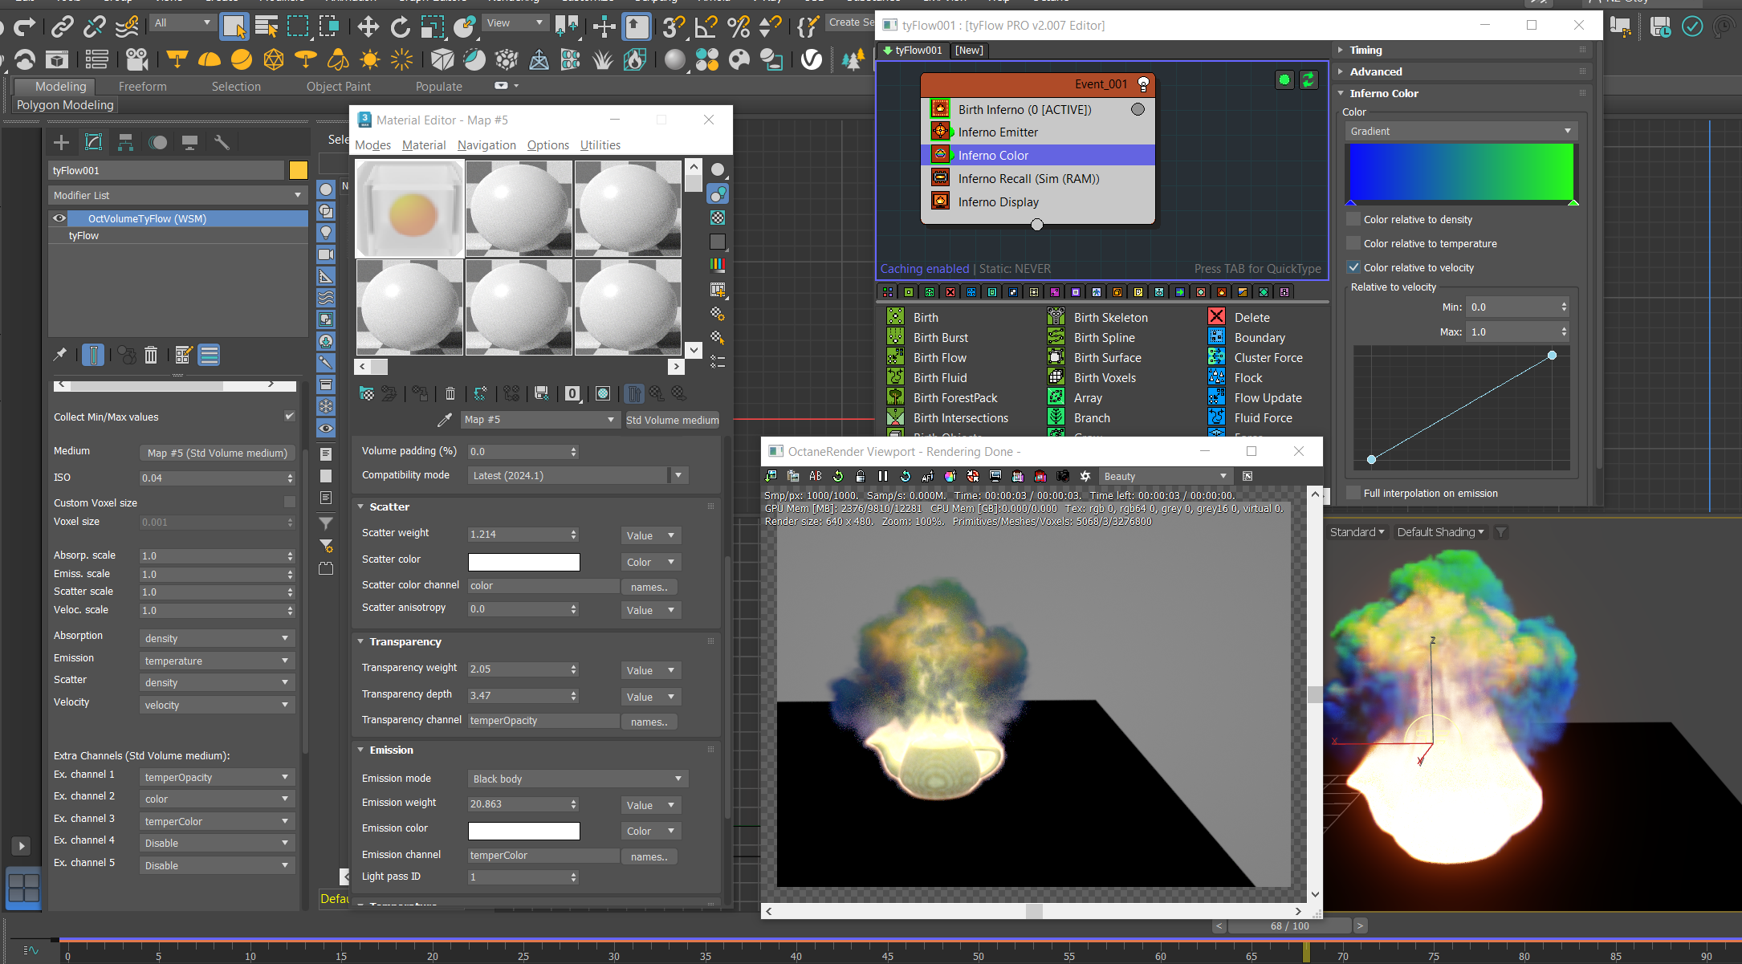Click the Material Editor eyedropper icon

[x=444, y=420]
